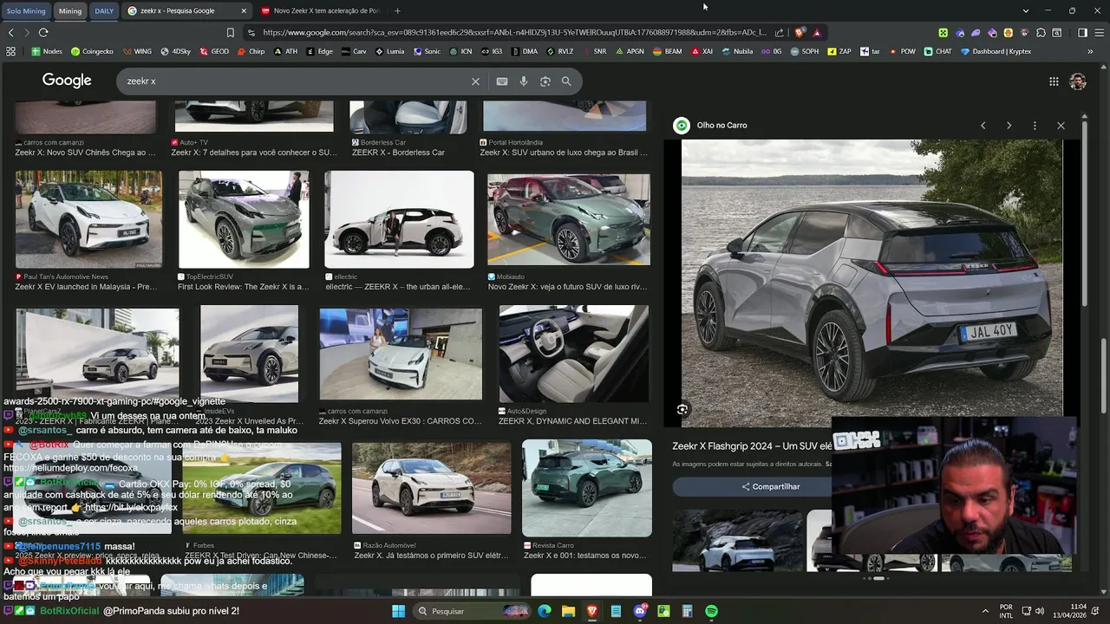Open the browser main menu

coord(1099,33)
